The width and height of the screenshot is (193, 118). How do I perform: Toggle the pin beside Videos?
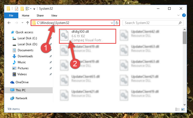(x=51, y=74)
